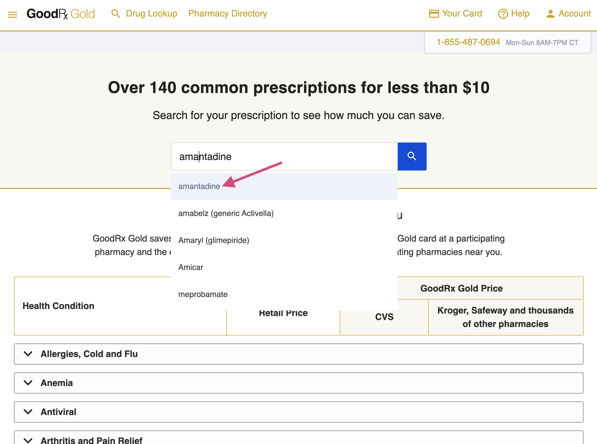Select amabelz (generic Activella) suggestion
This screenshot has height=444, width=597.
(x=284, y=213)
